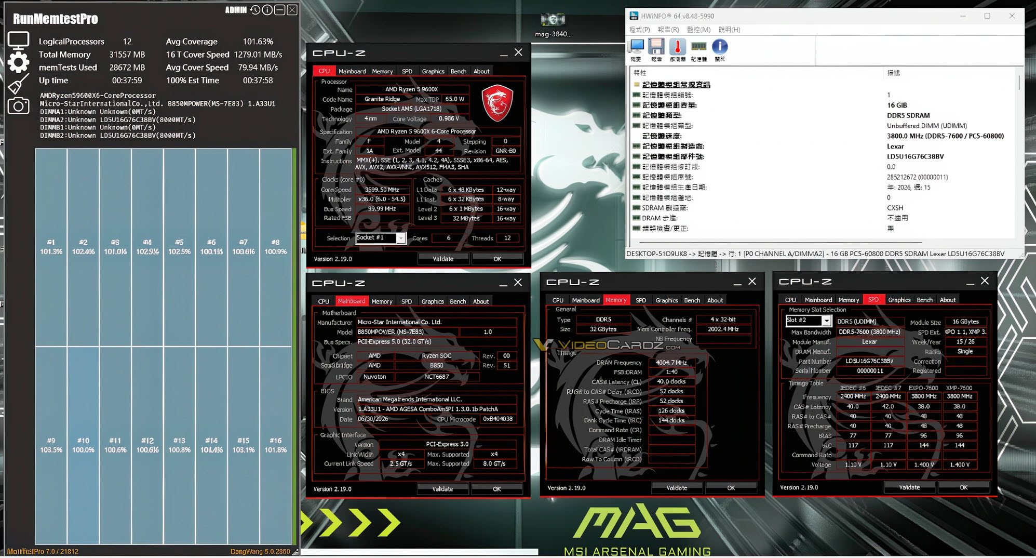1036x558 pixels.
Task: Expand the Socket #1 selection dropdown
Action: click(401, 238)
